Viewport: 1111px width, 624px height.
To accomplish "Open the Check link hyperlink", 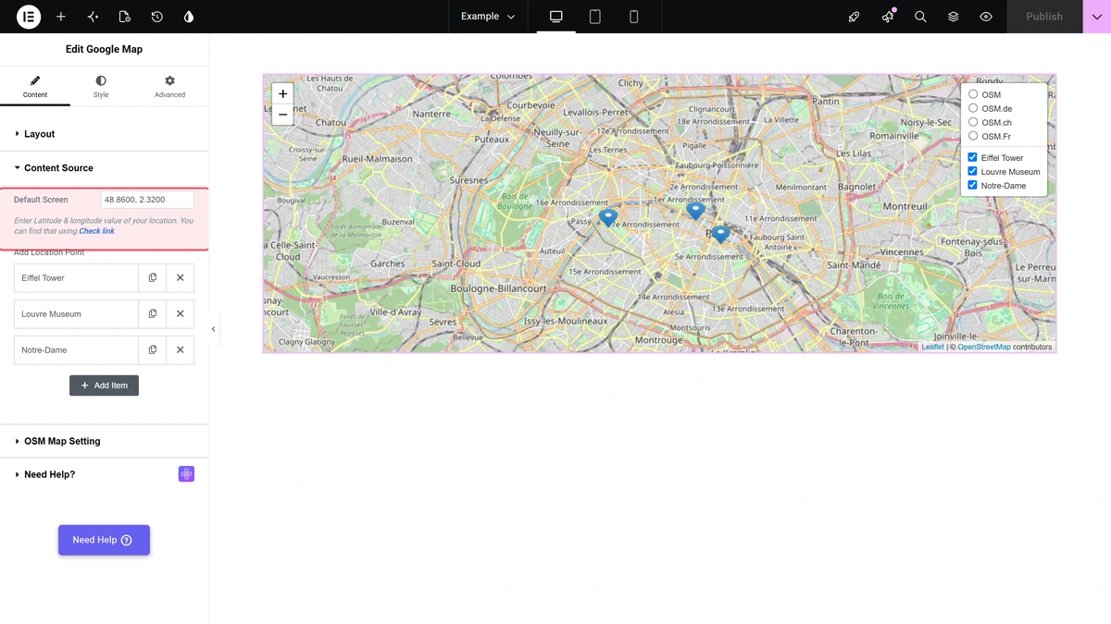I will (x=96, y=231).
